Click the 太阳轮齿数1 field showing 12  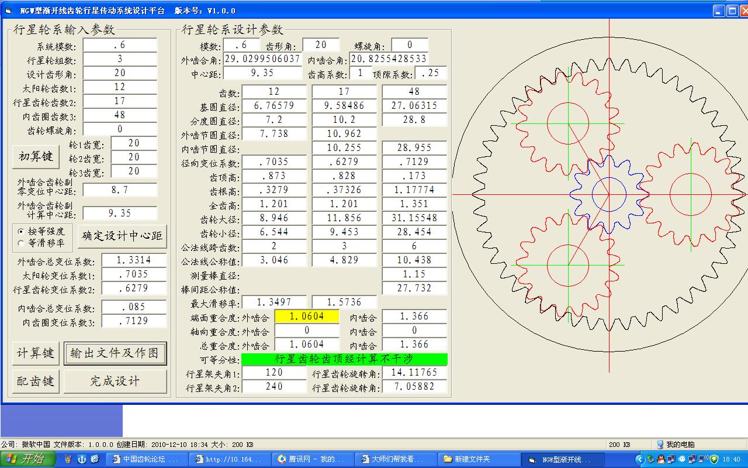[x=120, y=87]
